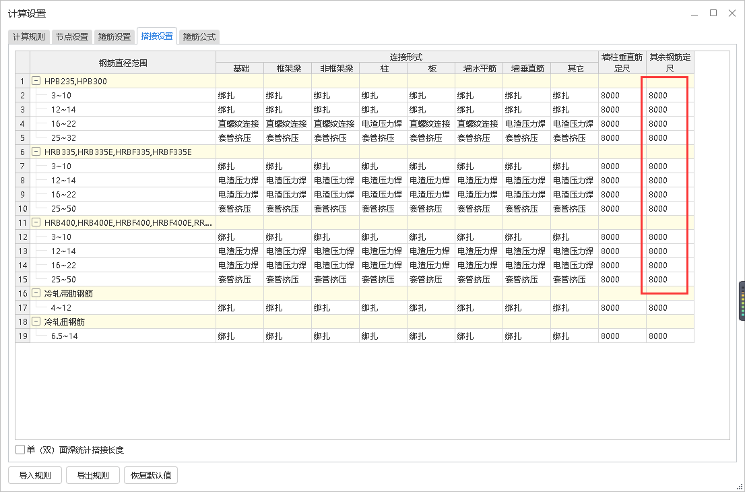Select row 19 墙柱垂直筋定尺 value 8000
The image size is (745, 492).
click(x=622, y=336)
